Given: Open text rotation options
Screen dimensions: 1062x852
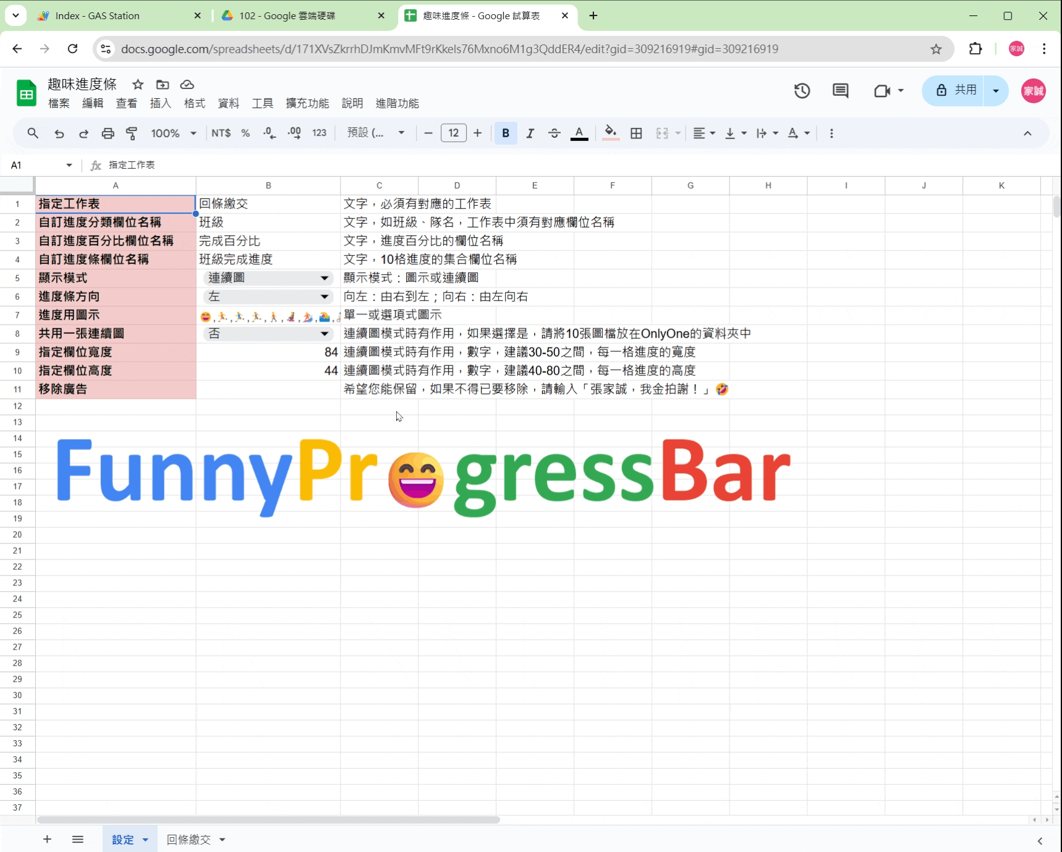Looking at the screenshot, I should pyautogui.click(x=798, y=133).
